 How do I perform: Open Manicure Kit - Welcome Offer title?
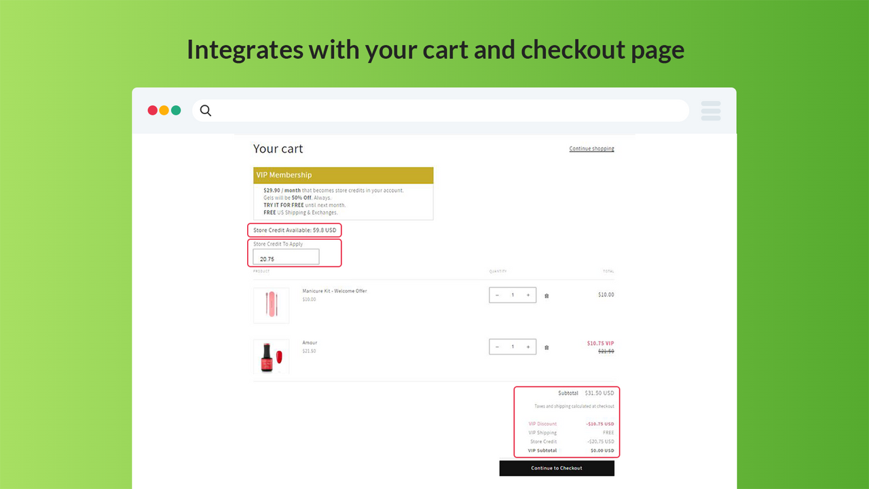tap(335, 291)
